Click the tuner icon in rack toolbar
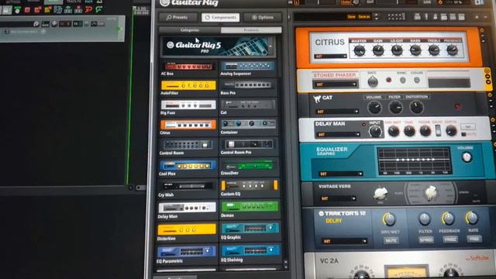The height and width of the screenshot is (279, 496). pos(426,17)
